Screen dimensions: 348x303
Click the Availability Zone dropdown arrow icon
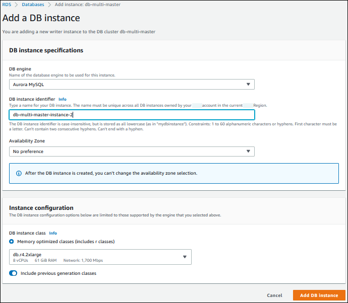(248, 151)
